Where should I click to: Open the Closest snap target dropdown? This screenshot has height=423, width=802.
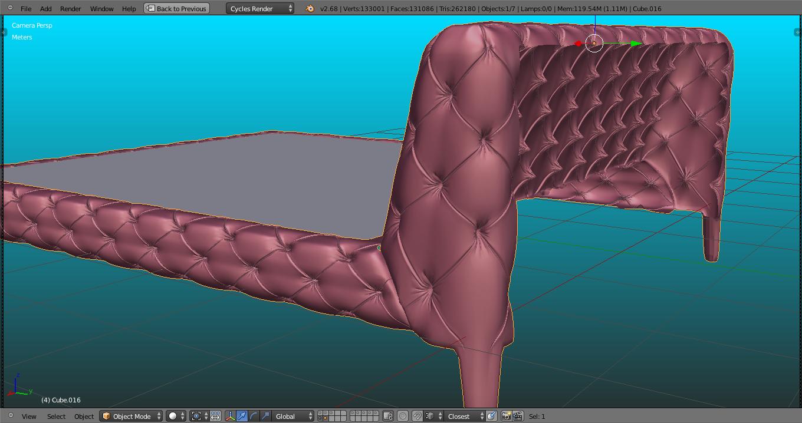[x=464, y=416]
